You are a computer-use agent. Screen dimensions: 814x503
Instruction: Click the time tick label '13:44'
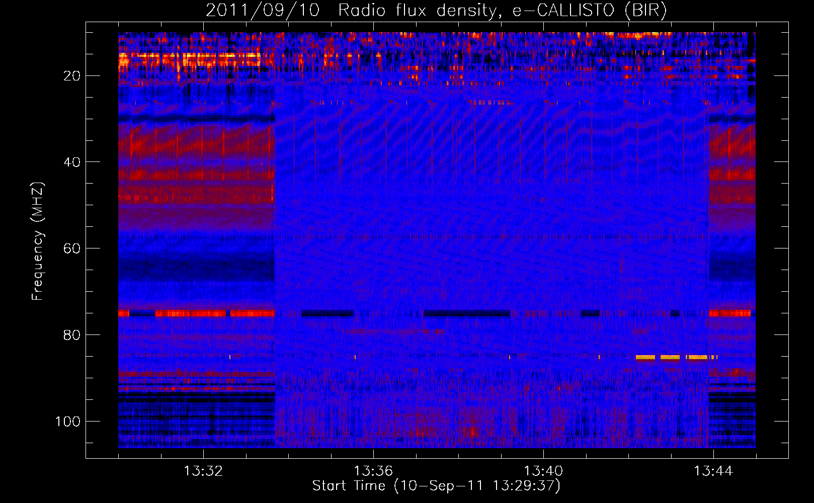[x=713, y=471]
